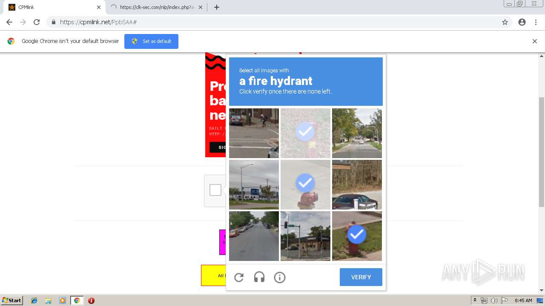This screenshot has height=306, width=545.
Task: Go forward in browser history
Action: pyautogui.click(x=23, y=22)
